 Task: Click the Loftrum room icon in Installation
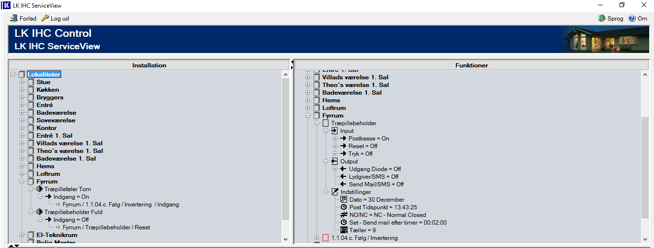tap(31, 174)
